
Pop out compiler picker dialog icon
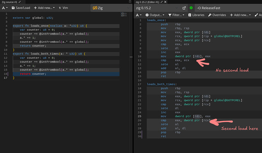[184, 8]
